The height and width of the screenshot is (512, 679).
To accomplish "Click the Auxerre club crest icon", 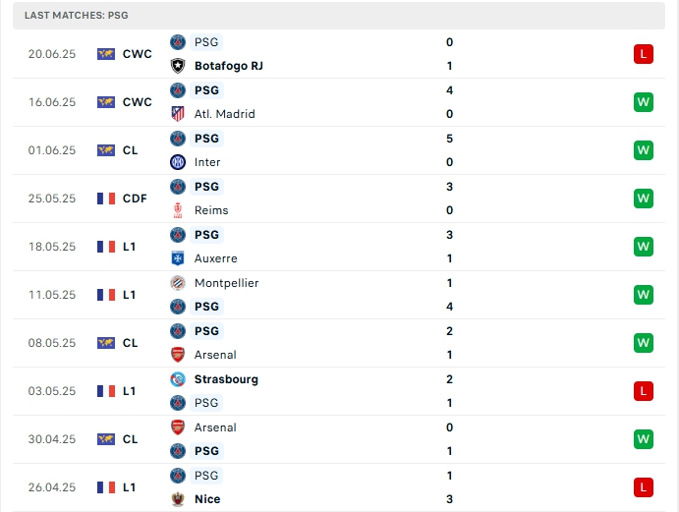I will point(178,258).
